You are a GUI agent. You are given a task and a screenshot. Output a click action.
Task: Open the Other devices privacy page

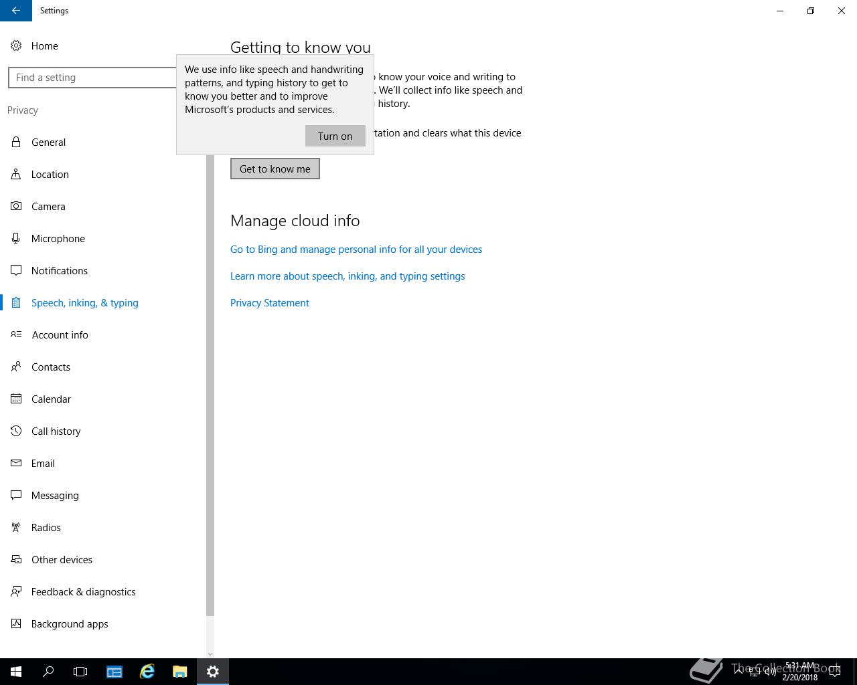point(104,559)
